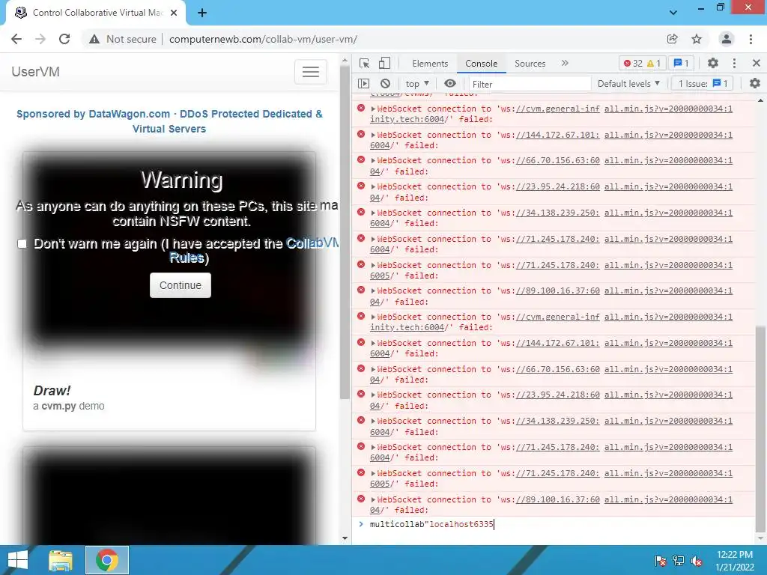The height and width of the screenshot is (575, 767).
Task: Open DevTools settings gear
Action: pyautogui.click(x=713, y=63)
